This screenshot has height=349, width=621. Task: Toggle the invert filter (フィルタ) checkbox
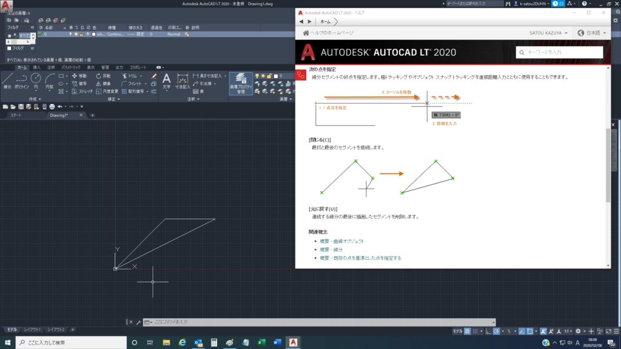[9, 48]
